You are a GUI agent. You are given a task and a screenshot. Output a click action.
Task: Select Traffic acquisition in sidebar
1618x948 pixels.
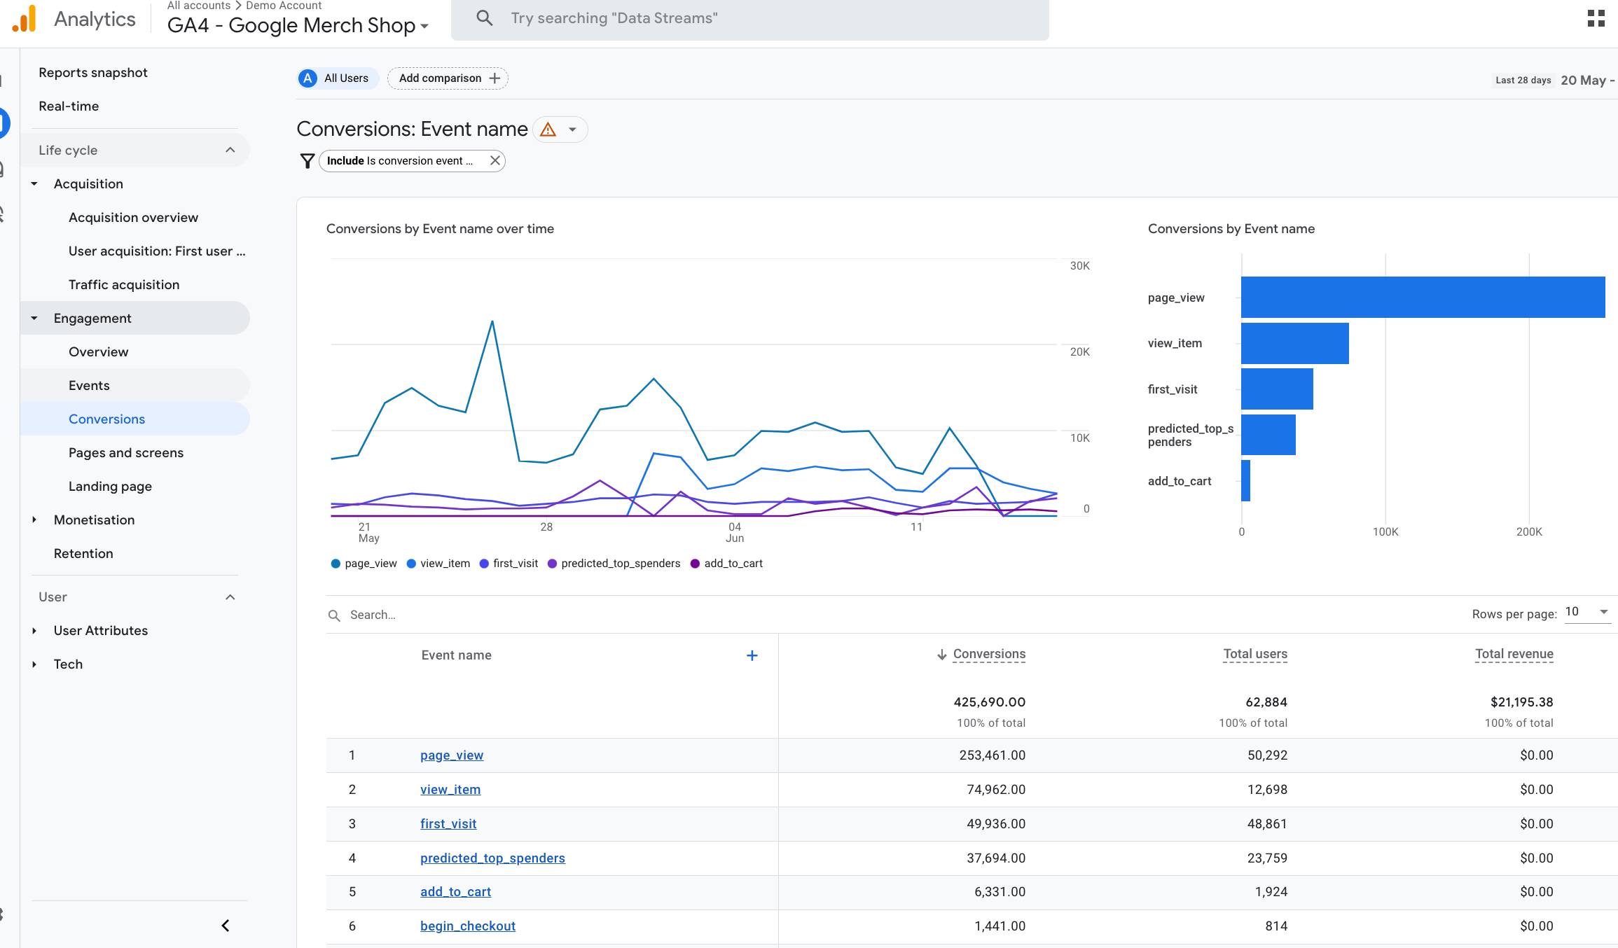(x=124, y=284)
